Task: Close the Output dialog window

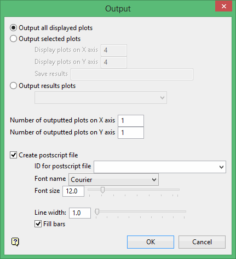Action: click(x=223, y=7)
